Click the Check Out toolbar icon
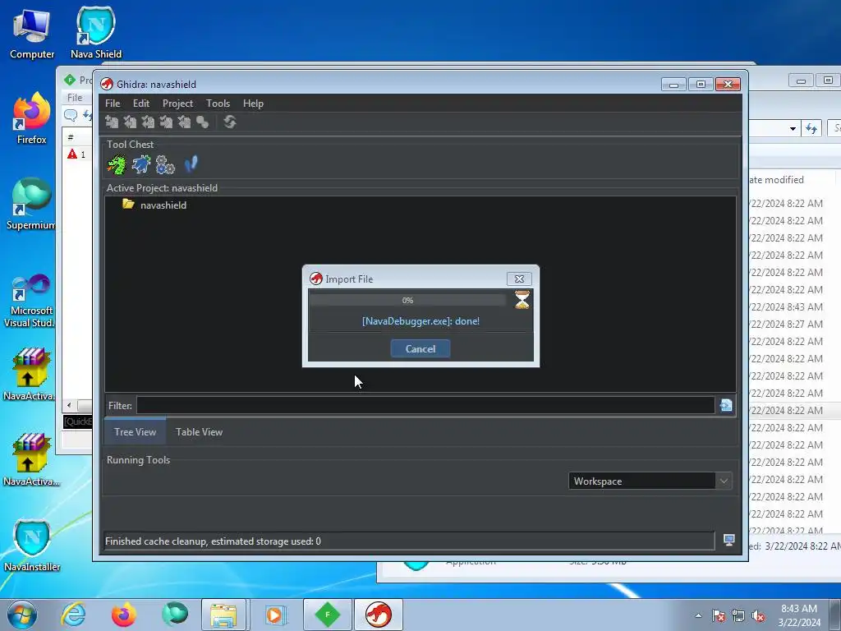The image size is (841, 631). pyautogui.click(x=130, y=122)
